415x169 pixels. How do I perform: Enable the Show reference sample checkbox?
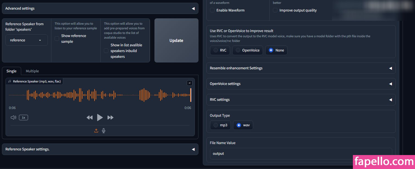click(x=57, y=39)
